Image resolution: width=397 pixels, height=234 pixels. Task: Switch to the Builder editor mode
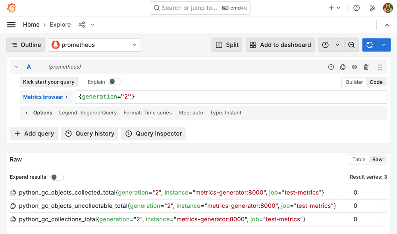coord(354,82)
